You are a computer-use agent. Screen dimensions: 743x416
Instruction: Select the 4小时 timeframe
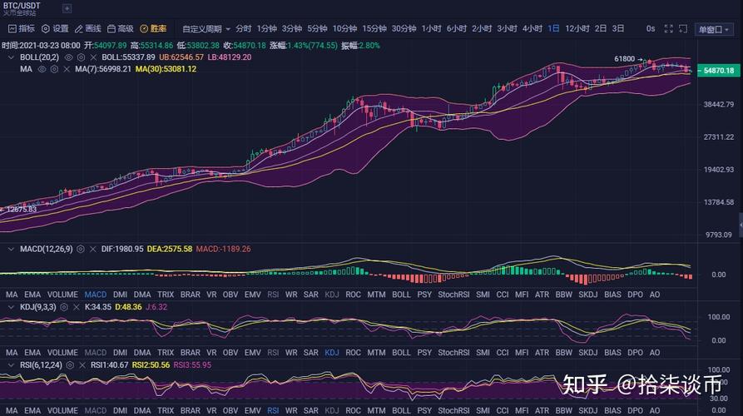tap(532, 29)
